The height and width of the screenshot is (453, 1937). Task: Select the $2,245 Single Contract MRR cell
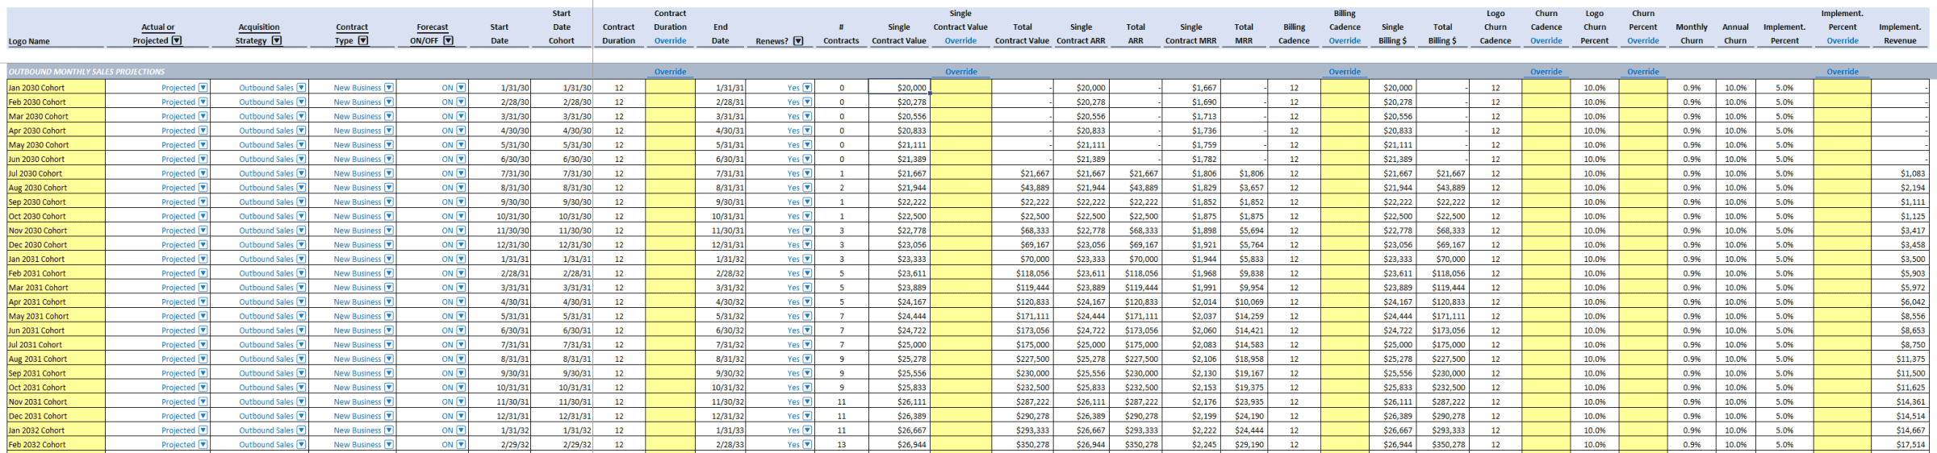pos(1190,444)
